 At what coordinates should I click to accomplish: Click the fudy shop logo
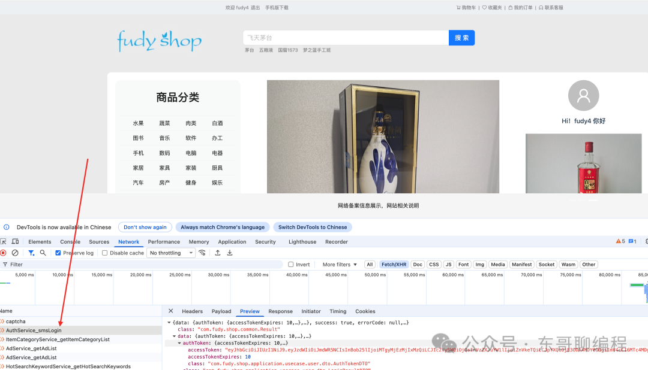pyautogui.click(x=160, y=41)
